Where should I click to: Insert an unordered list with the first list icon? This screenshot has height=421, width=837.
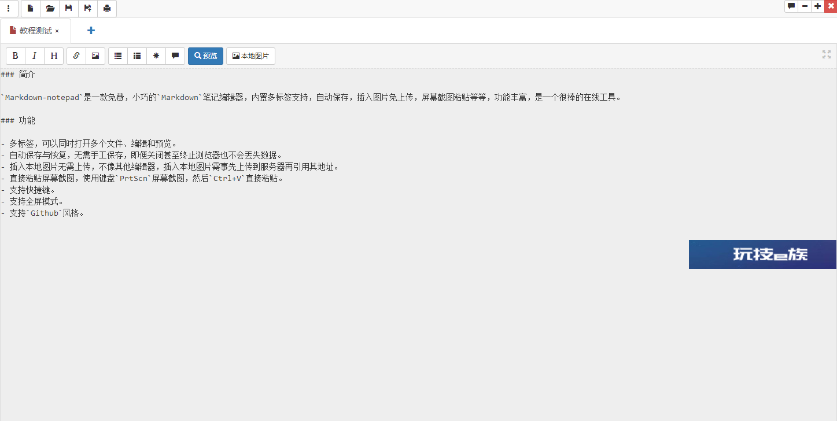[118, 56]
